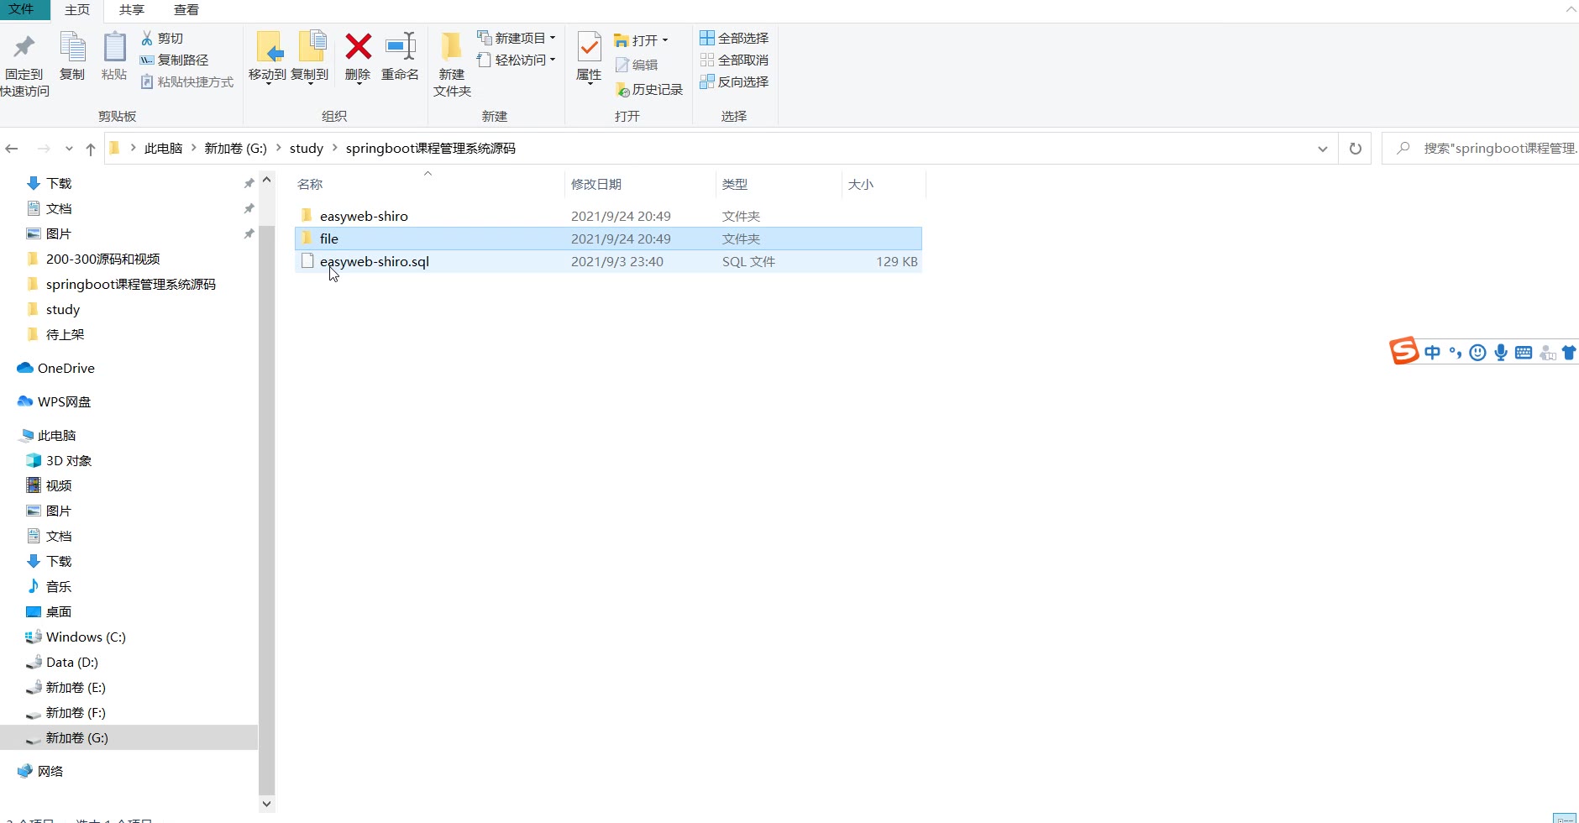The width and height of the screenshot is (1579, 823).
Task: Sort by the 类型 column header
Action: pyautogui.click(x=735, y=184)
